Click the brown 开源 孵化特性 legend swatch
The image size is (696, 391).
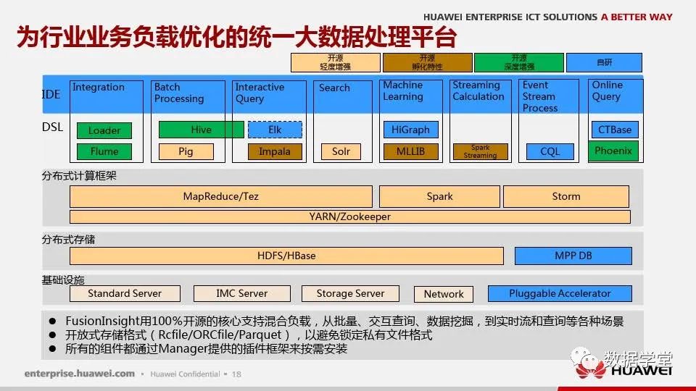pos(428,62)
